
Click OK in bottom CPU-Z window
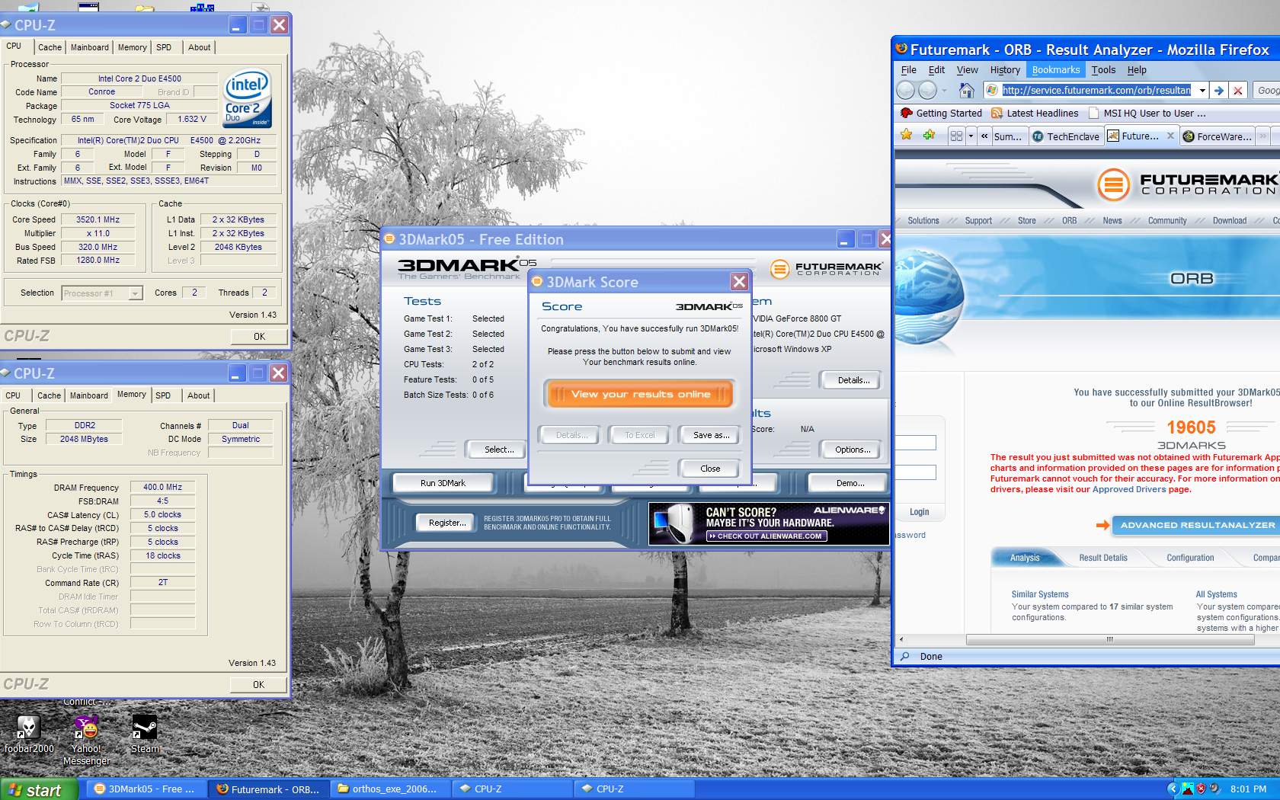point(258,684)
